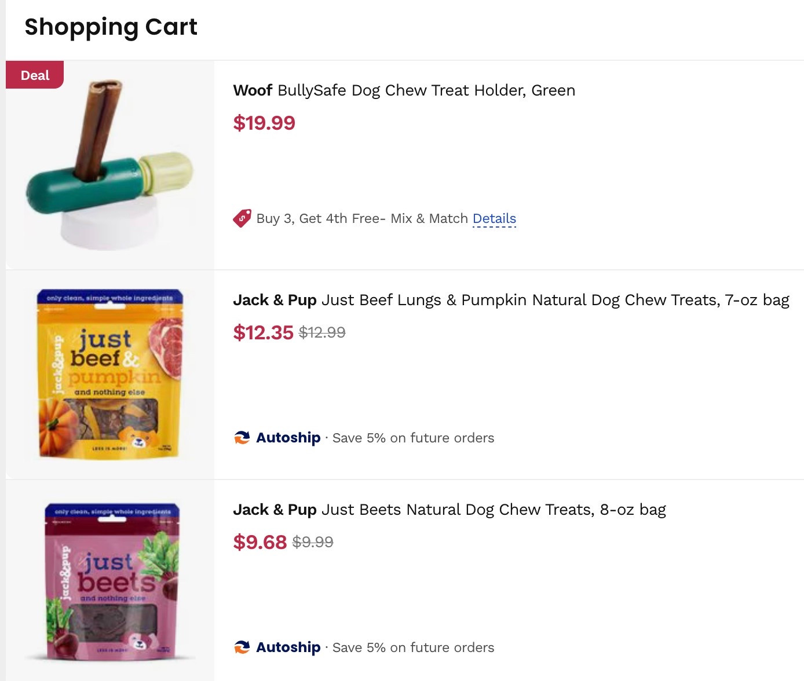Open the Jack & Pup Just Beets listing
This screenshot has height=681, width=804.
(450, 510)
